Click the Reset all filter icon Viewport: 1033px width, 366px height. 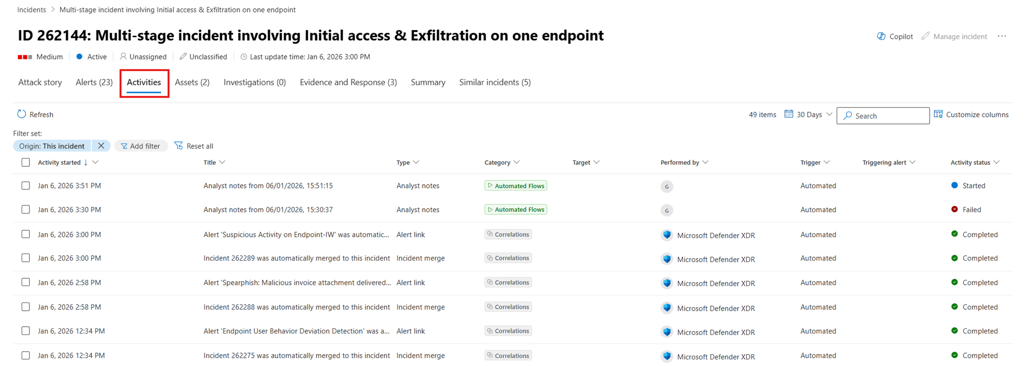click(x=179, y=146)
